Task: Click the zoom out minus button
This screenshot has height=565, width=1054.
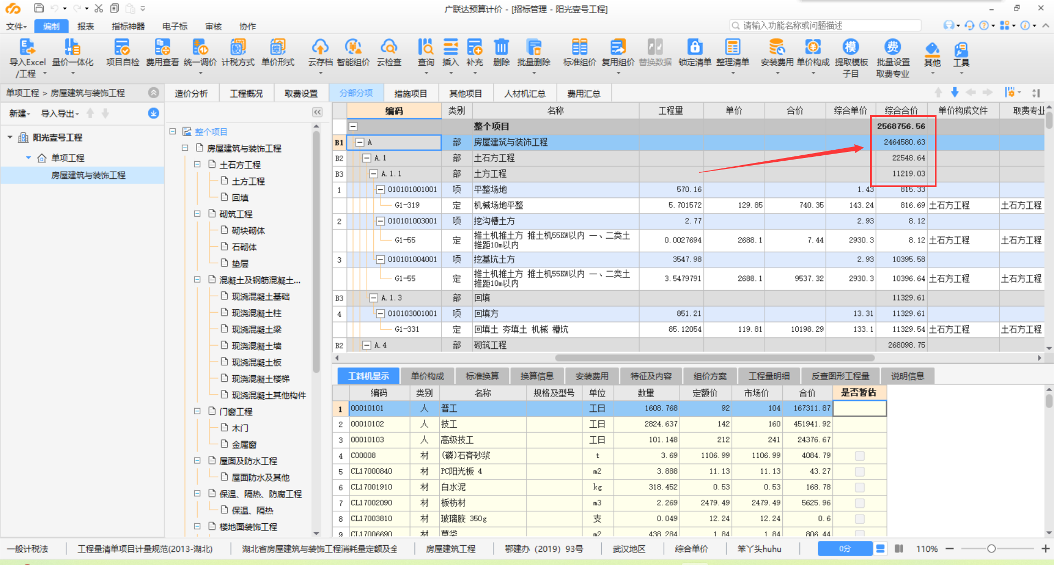Action: (x=950, y=549)
